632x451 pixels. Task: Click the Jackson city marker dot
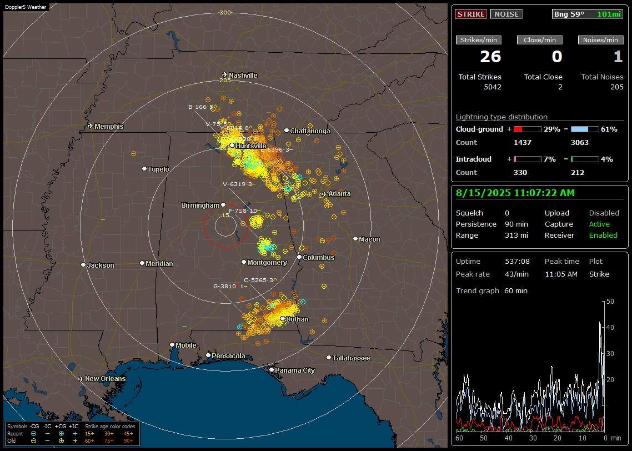pyautogui.click(x=83, y=265)
